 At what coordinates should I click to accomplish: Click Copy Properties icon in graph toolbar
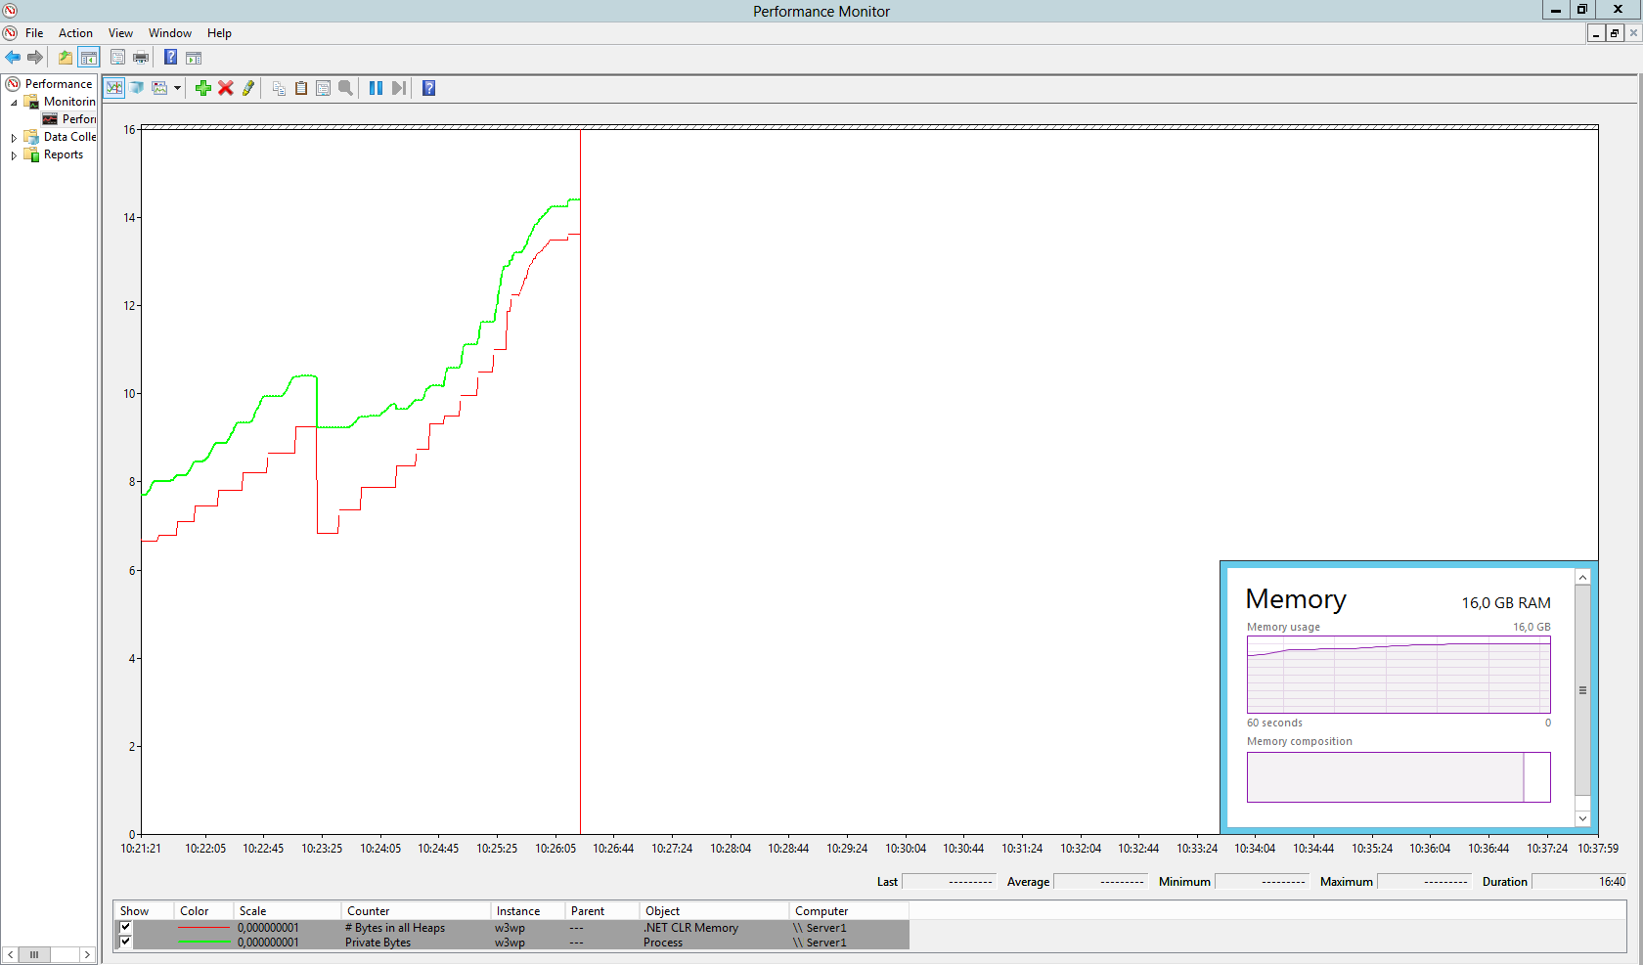[279, 88]
